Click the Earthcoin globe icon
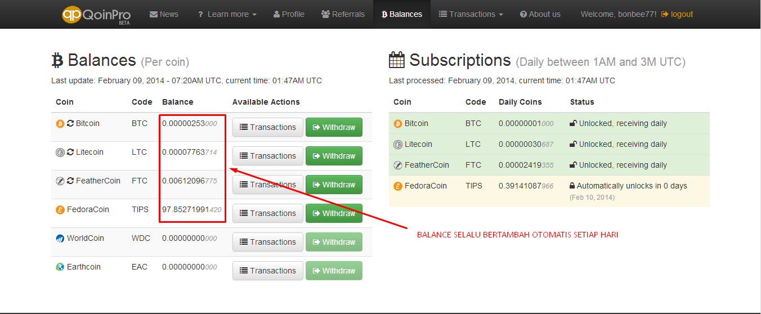The width and height of the screenshot is (761, 314). 60,267
